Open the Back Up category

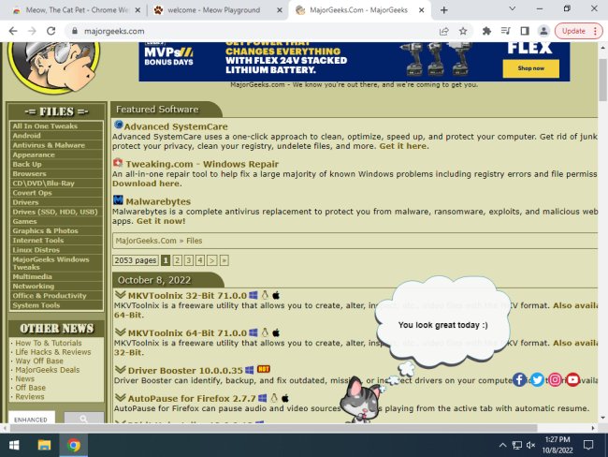pos(27,164)
